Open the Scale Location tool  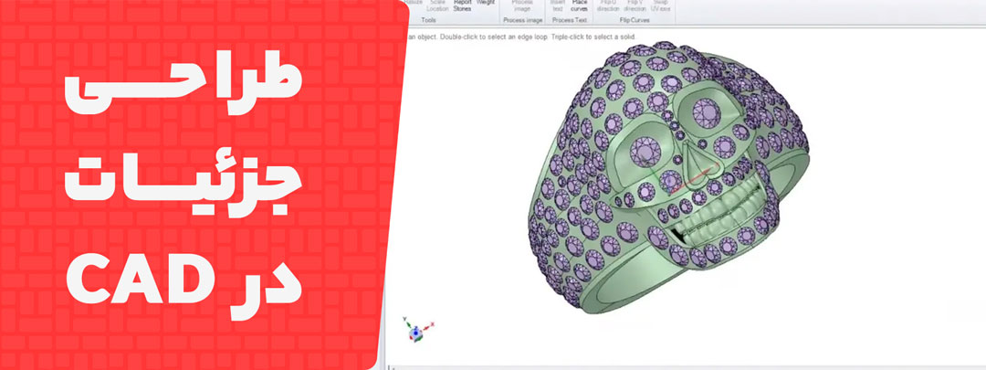[437, 5]
